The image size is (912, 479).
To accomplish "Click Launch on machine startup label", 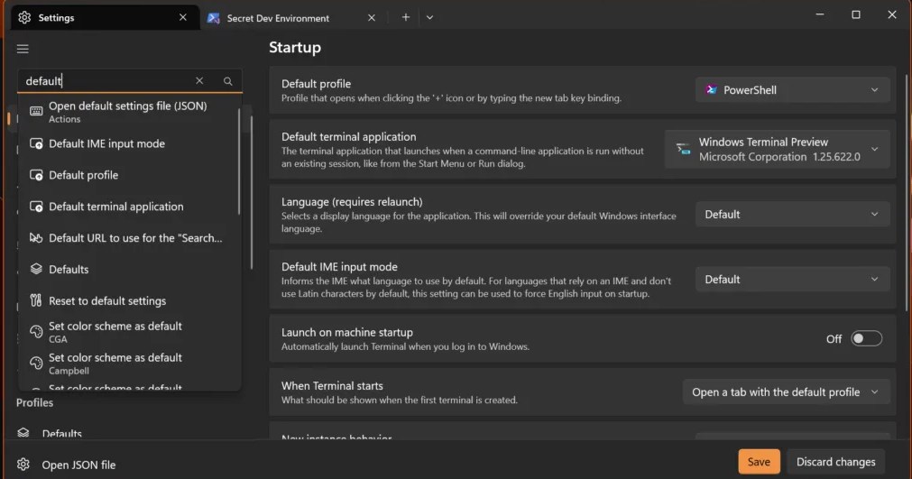I will (x=347, y=333).
